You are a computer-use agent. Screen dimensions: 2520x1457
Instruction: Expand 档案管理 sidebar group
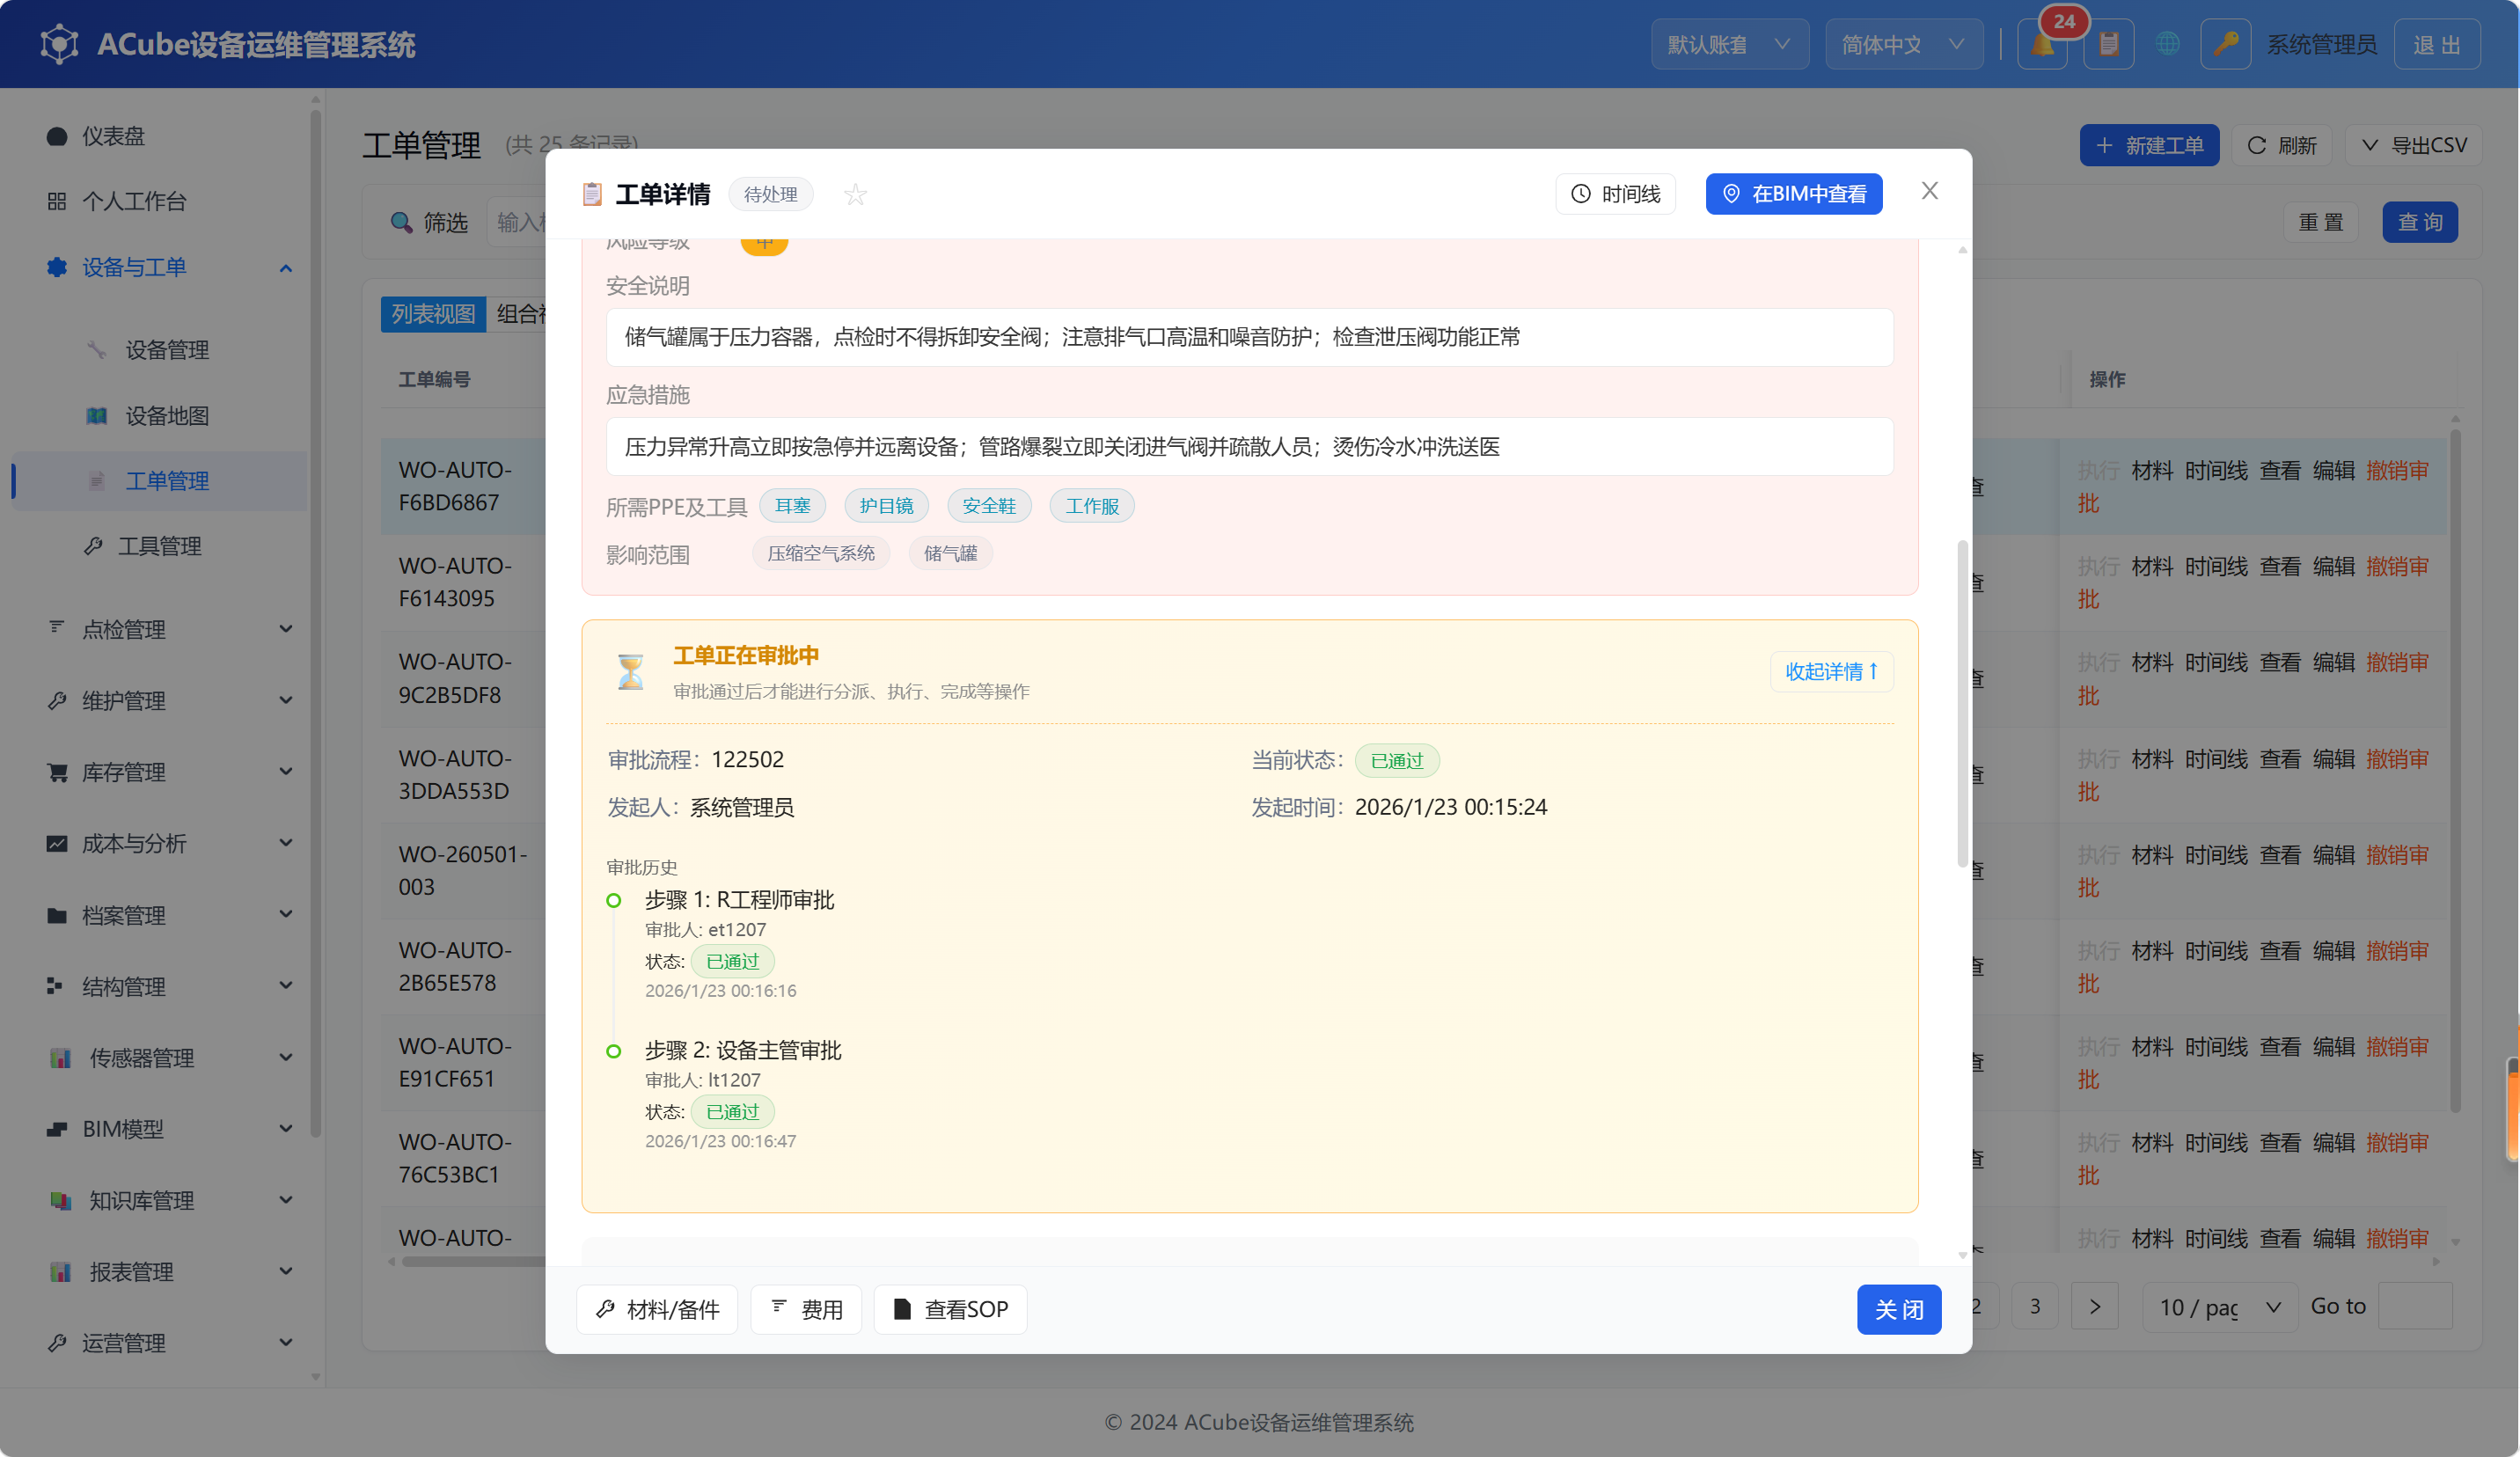[x=160, y=915]
